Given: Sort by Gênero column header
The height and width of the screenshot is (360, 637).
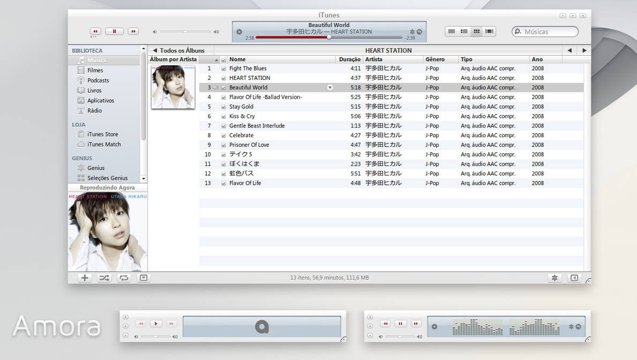Looking at the screenshot, I should coord(441,59).
